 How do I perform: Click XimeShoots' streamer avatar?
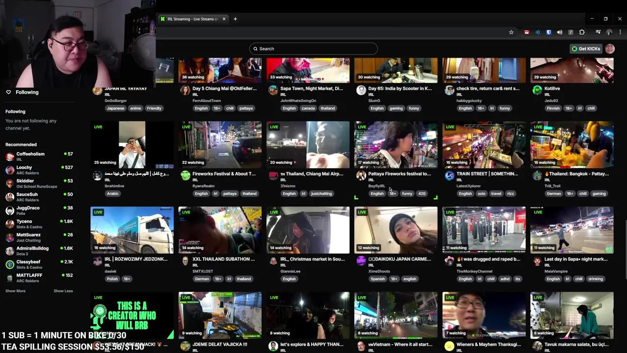point(361,261)
